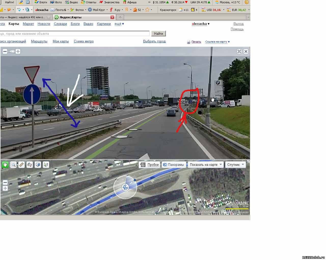Viewport: 326px width, 260px height.
Task: Expand the ещё services dropdown
Action: coord(119,24)
